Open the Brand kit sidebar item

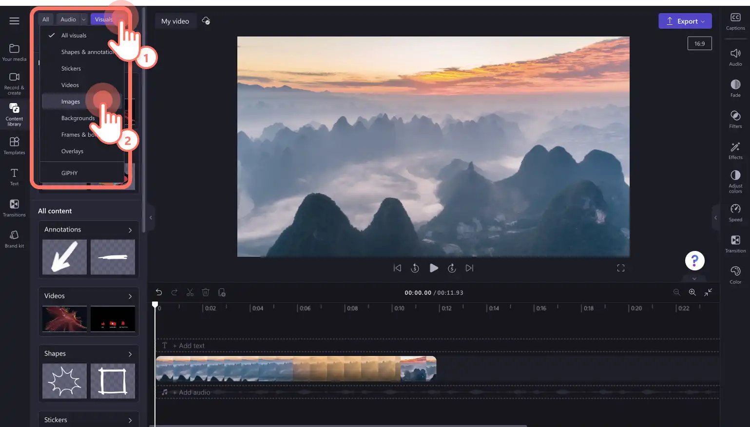coord(14,239)
